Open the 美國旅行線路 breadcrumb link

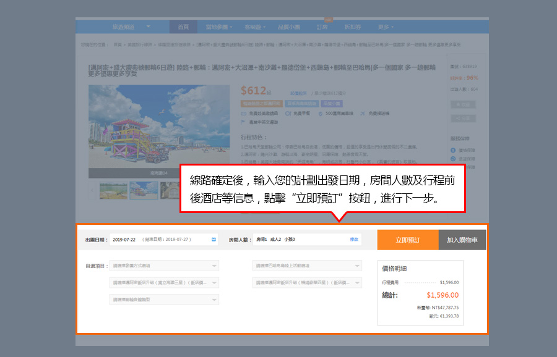[x=140, y=44]
